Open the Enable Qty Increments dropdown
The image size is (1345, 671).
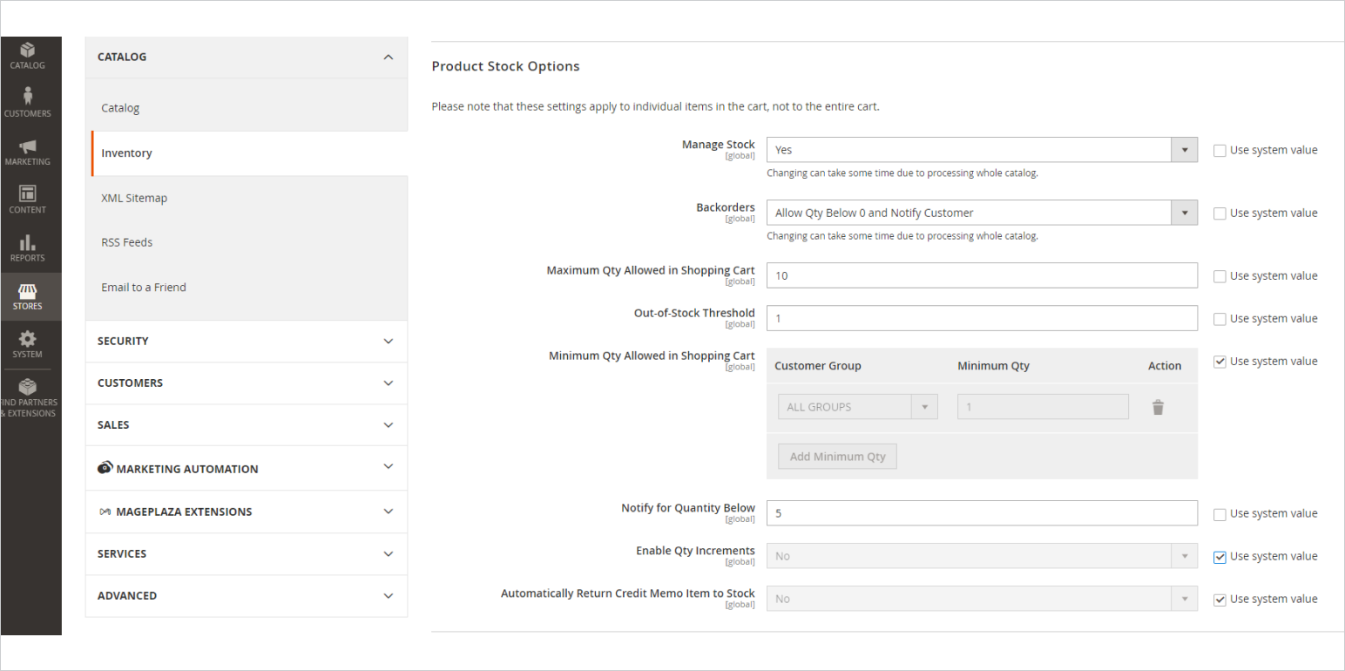pos(982,556)
